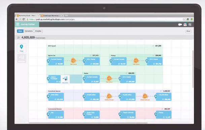Click Sports Car Test Drive interaction icon
This screenshot has height=130, width=205.
tap(73, 60)
